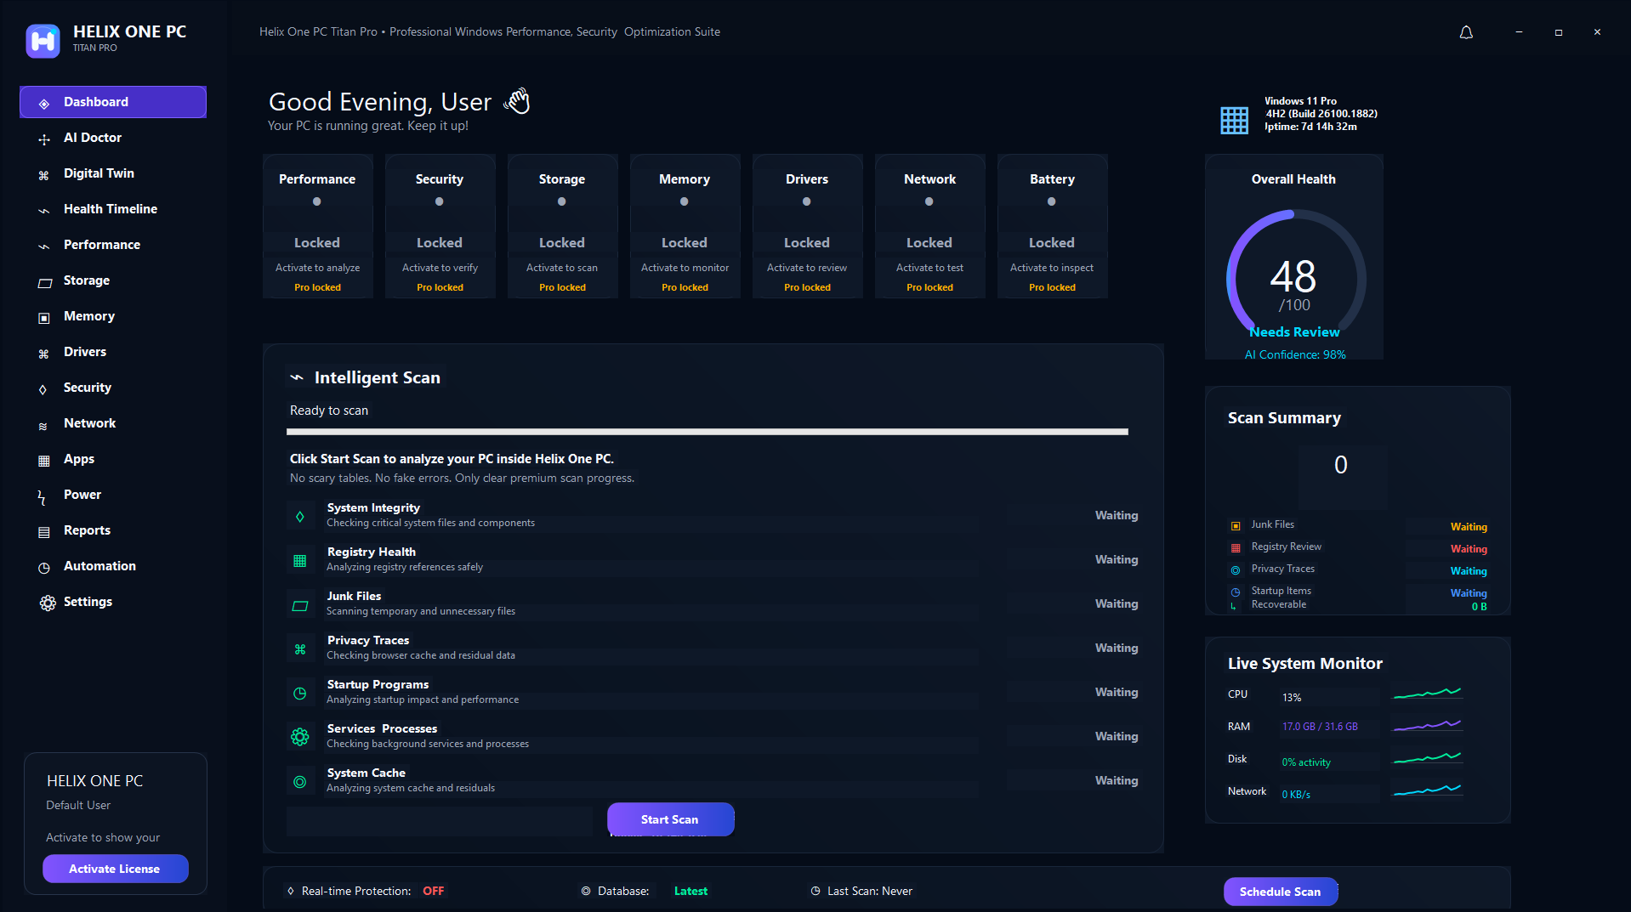Viewport: 1631px width, 912px height.
Task: Click the Helix One PC logo icon
Action: point(43,40)
